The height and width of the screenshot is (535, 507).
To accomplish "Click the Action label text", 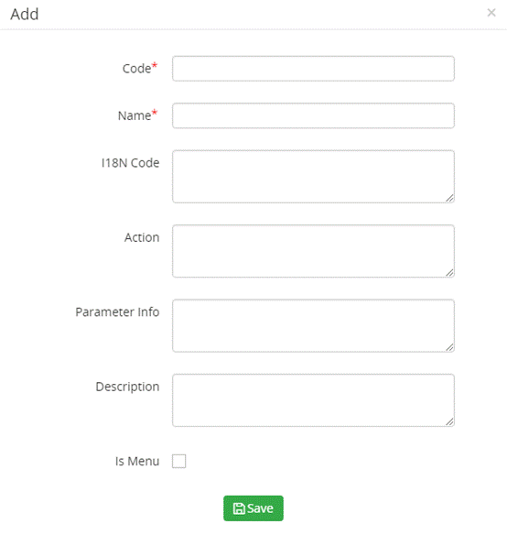I will click(x=142, y=237).
